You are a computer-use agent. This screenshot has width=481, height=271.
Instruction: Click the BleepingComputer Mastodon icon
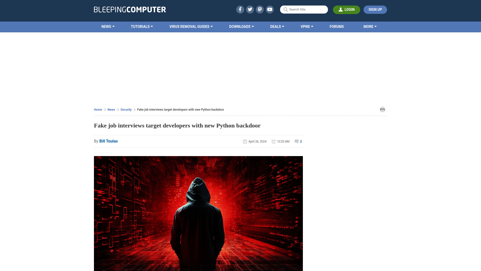click(260, 9)
